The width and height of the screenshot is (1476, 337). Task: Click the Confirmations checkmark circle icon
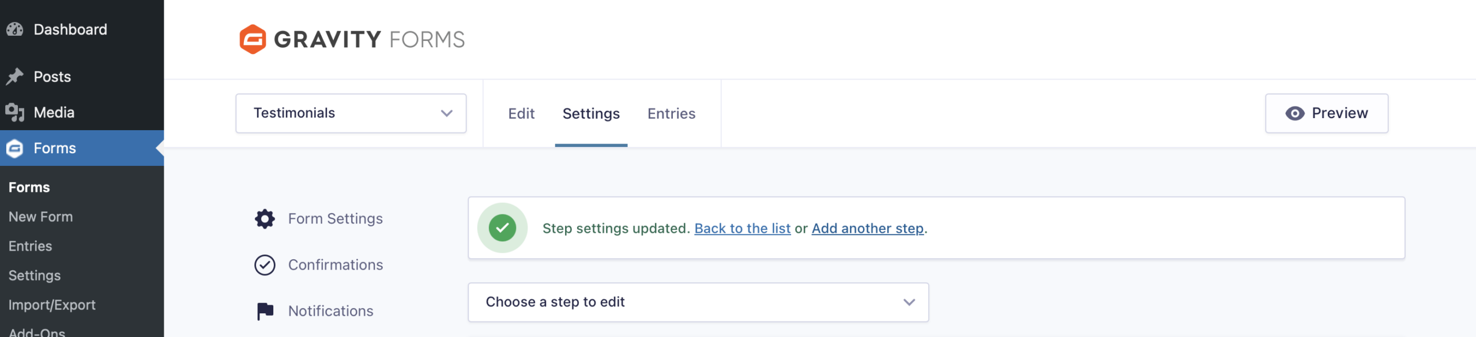(265, 265)
